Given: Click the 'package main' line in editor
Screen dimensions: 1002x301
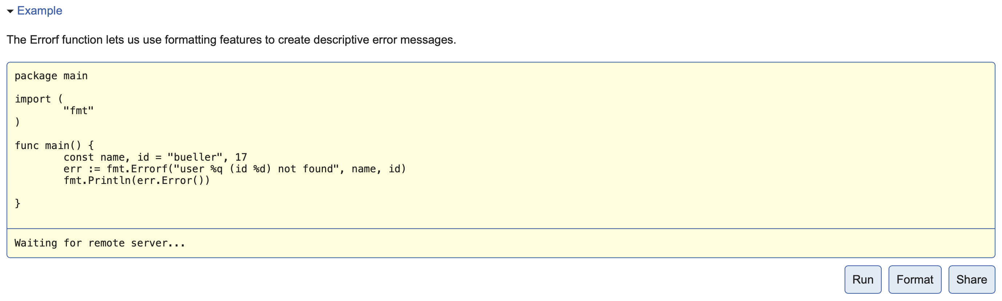Looking at the screenshot, I should tap(51, 76).
